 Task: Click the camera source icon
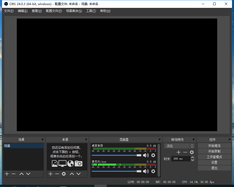point(79,163)
